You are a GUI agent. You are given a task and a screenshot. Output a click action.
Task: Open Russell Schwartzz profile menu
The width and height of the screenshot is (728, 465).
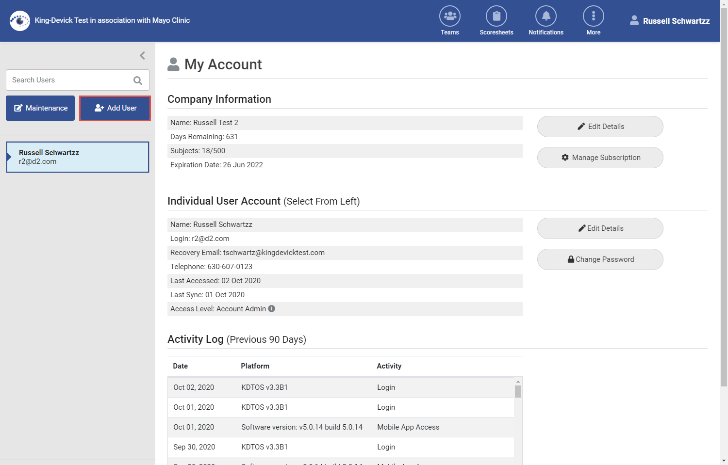(670, 21)
